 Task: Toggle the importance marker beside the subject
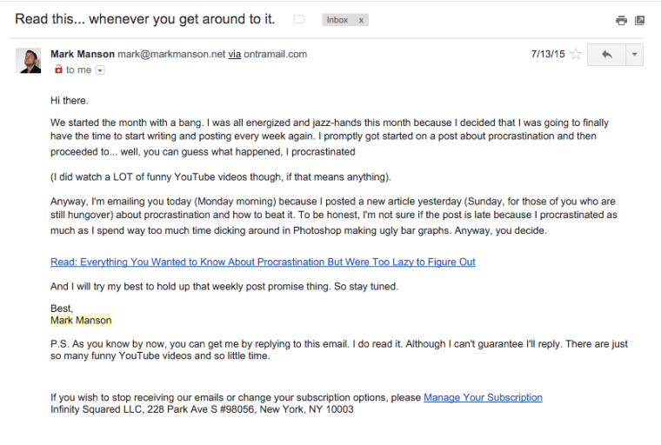coord(299,19)
